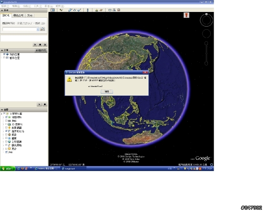Expand the 觀光景點 layer node
This screenshot has height=211, width=264.
[x=3, y=145]
